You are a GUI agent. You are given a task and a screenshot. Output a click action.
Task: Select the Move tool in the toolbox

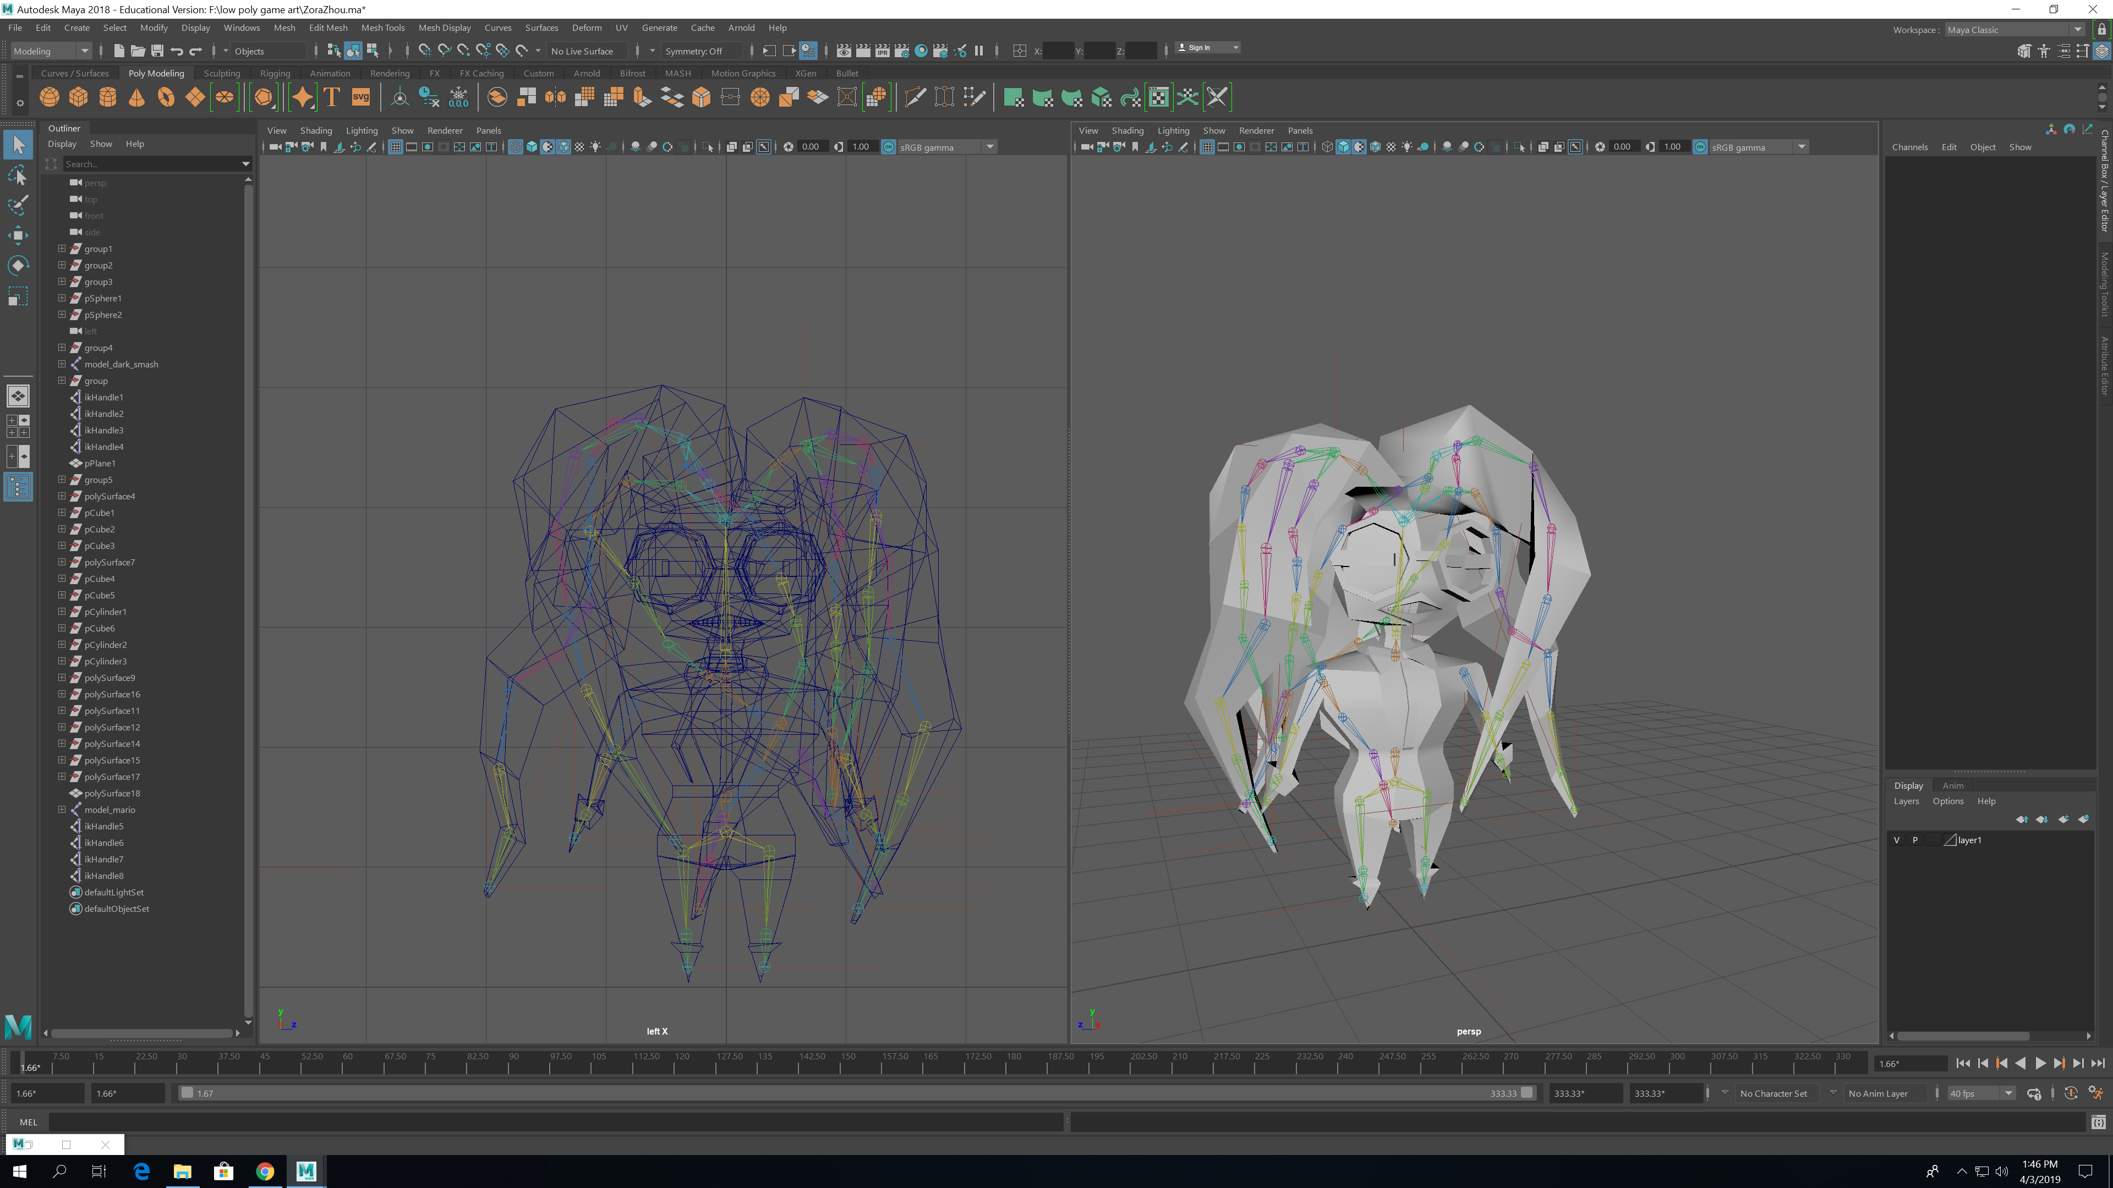pyautogui.click(x=18, y=235)
